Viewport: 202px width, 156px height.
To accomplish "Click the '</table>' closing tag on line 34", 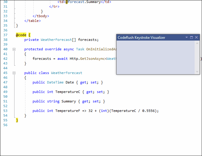I will pos(33,21).
